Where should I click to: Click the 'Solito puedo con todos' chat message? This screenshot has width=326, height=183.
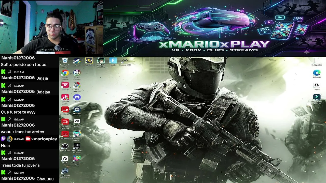24,65
